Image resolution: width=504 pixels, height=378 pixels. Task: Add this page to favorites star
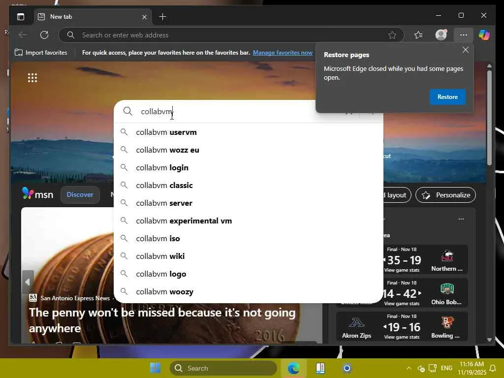point(392,35)
